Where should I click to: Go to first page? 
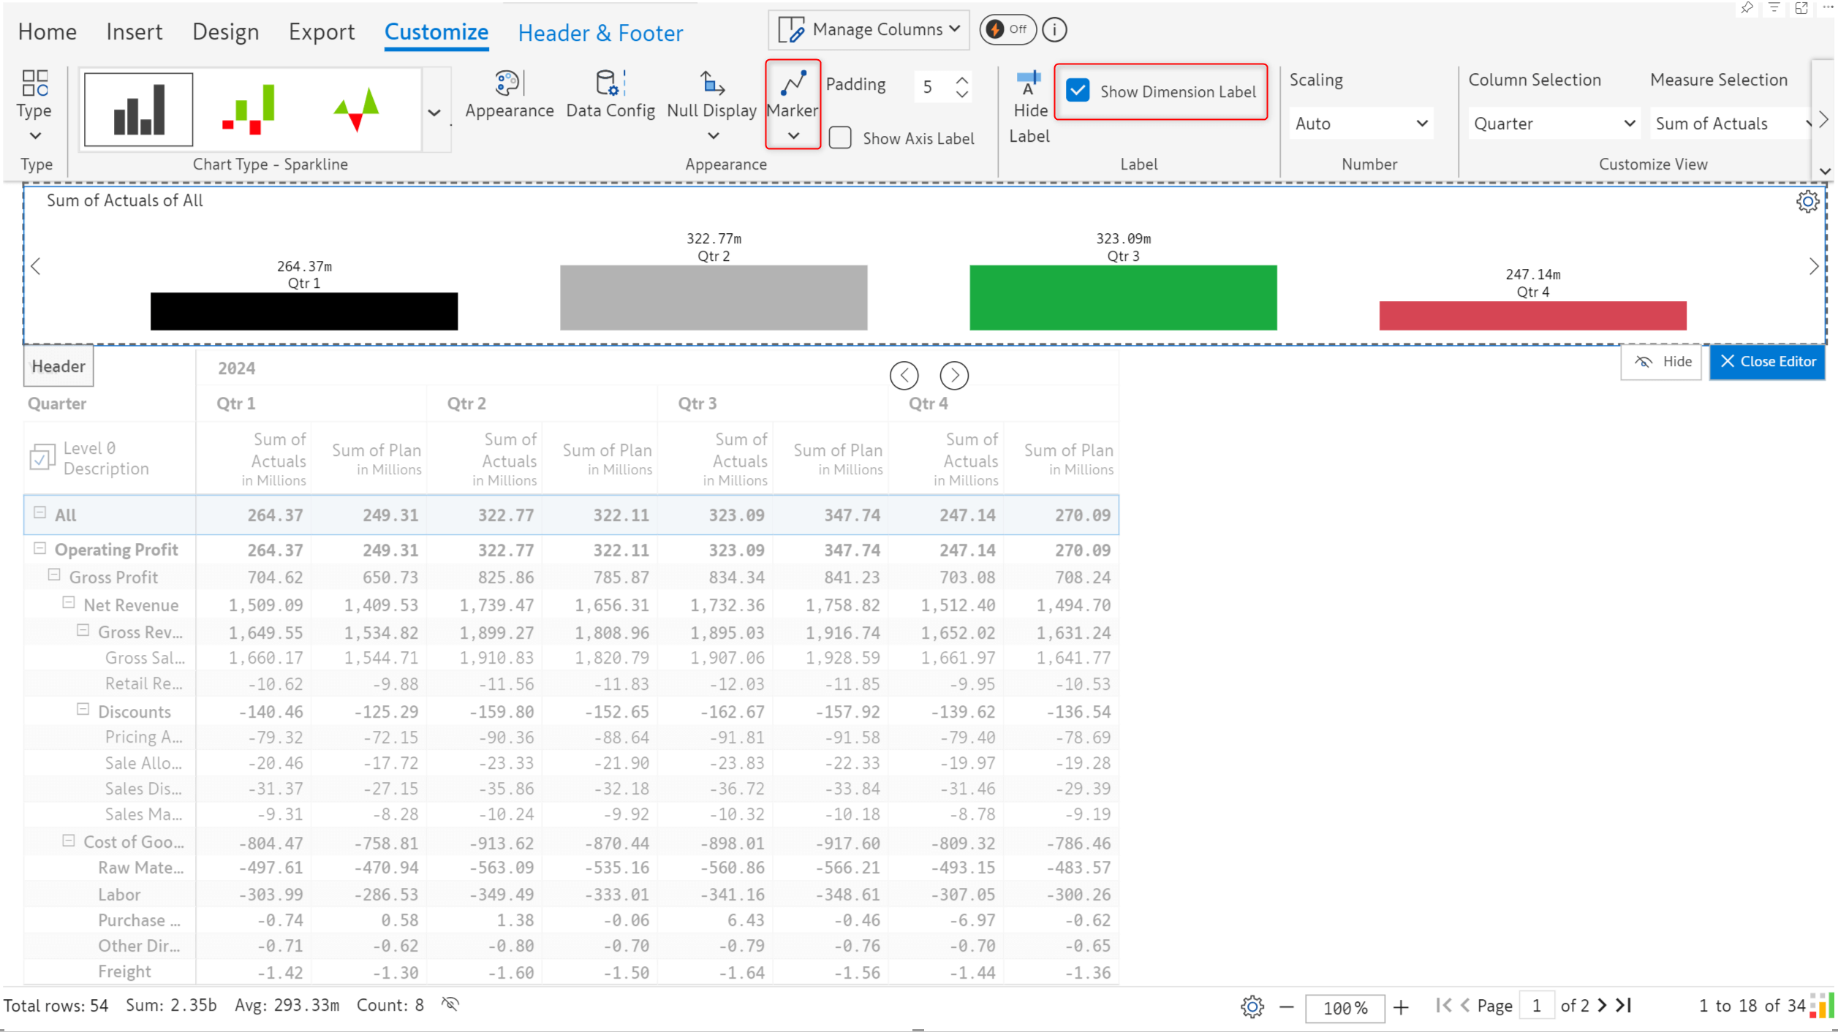(x=1443, y=1005)
